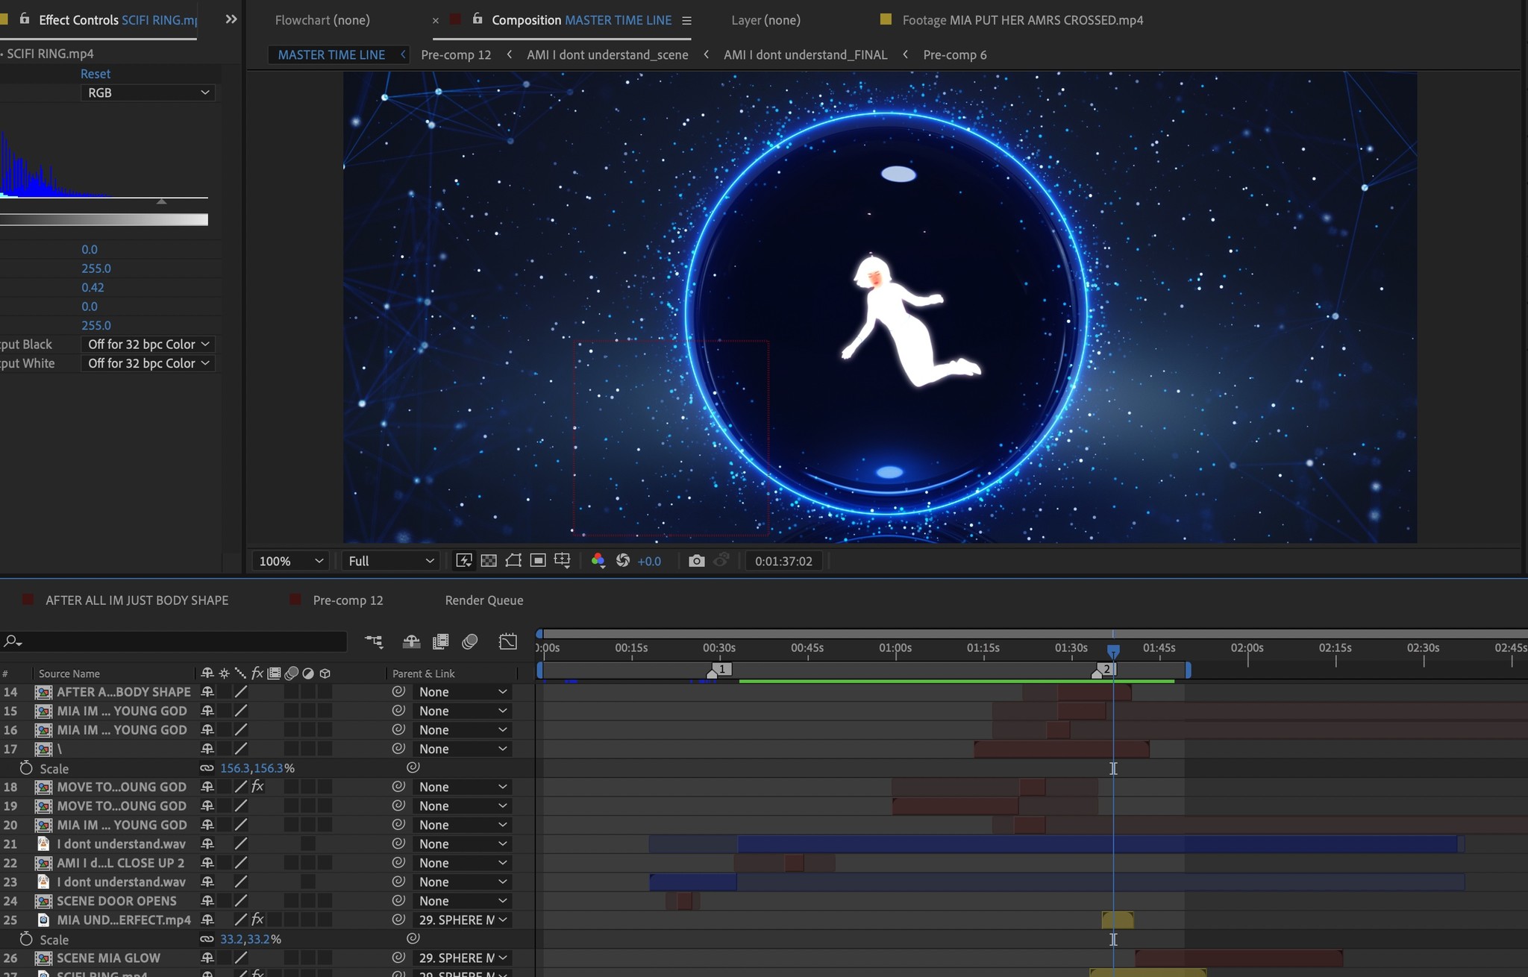Open the Pre-comp 12 timeline tab
Viewport: 1528px width, 977px height.
point(348,600)
